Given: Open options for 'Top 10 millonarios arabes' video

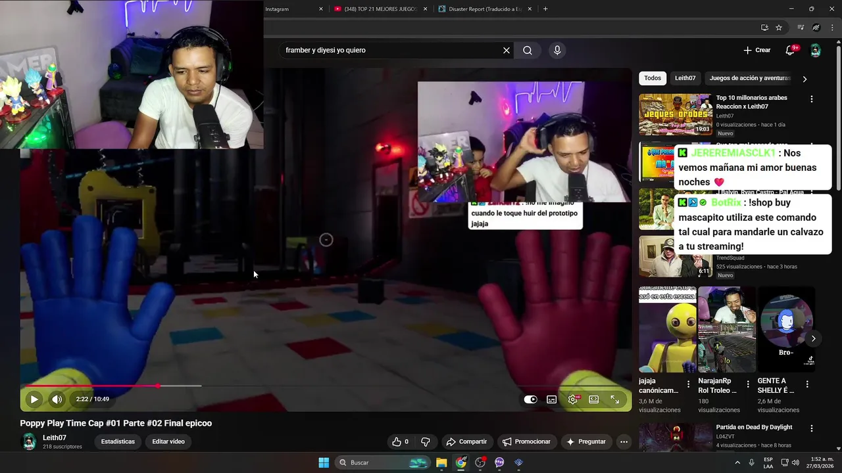Looking at the screenshot, I should pos(811,99).
